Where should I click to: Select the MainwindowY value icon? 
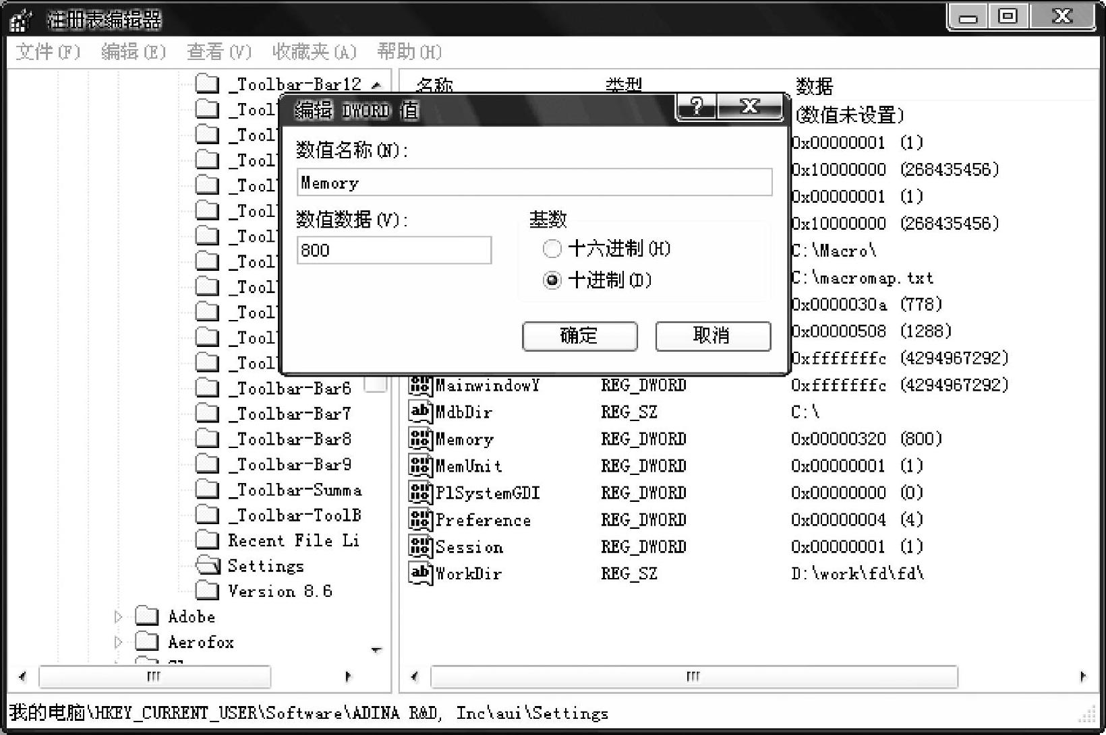(420, 385)
